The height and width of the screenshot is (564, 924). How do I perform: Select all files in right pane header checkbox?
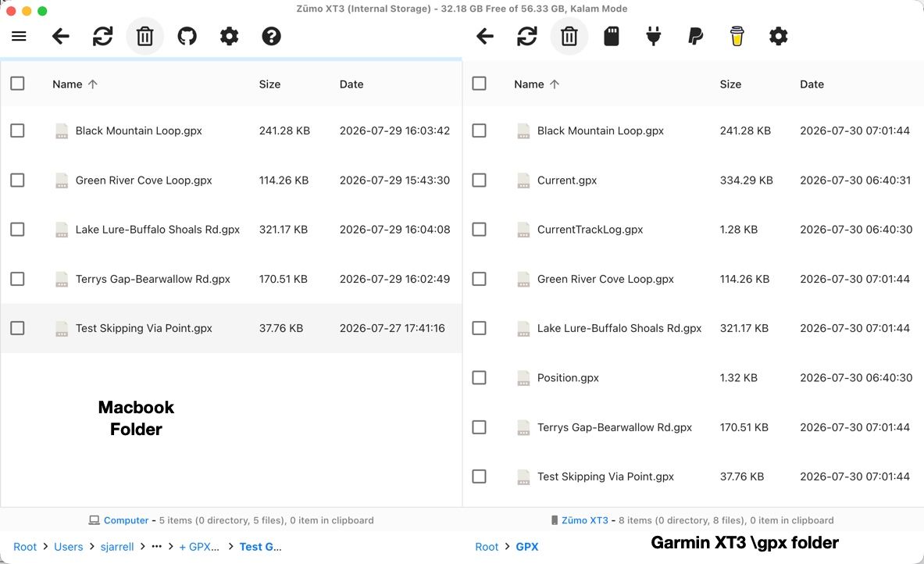coord(479,84)
